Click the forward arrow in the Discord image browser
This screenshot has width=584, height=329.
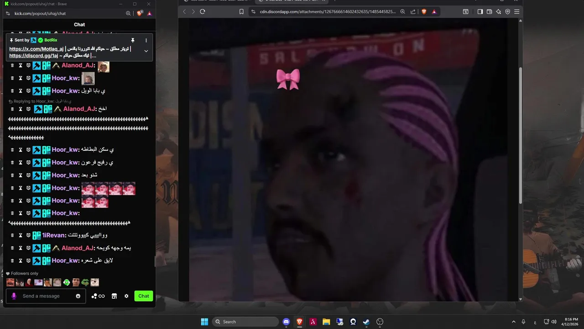pos(193,11)
